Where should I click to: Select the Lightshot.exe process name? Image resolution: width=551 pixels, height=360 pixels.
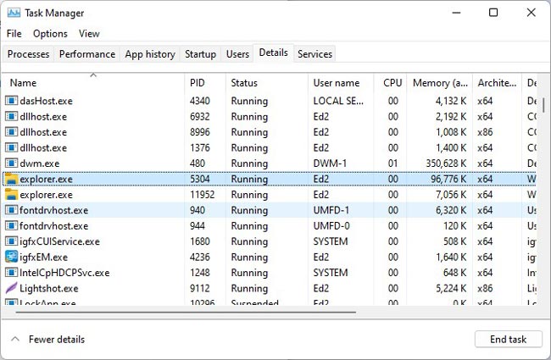(x=49, y=288)
